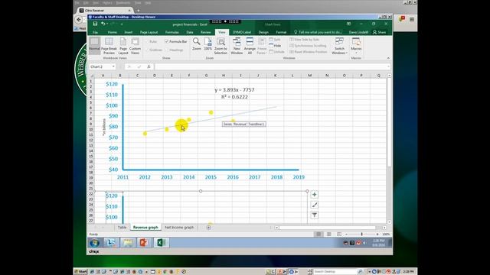Viewport: 490px width, 275px height.
Task: Open the Chart Styles paintbrush button
Action: (315, 205)
